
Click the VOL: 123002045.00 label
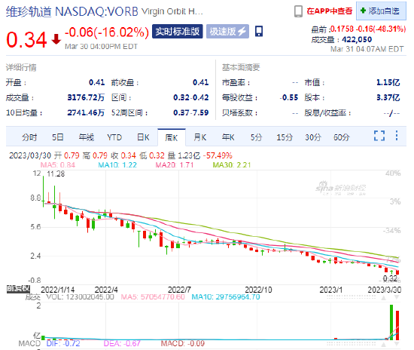click(x=80, y=297)
